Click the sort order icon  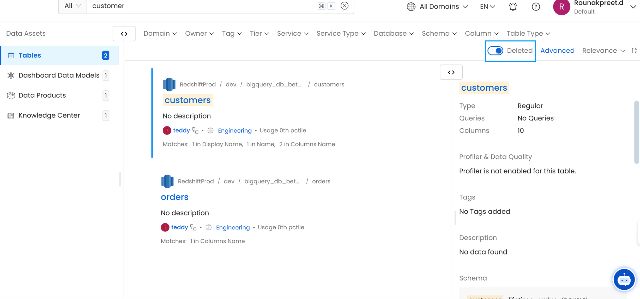634,51
